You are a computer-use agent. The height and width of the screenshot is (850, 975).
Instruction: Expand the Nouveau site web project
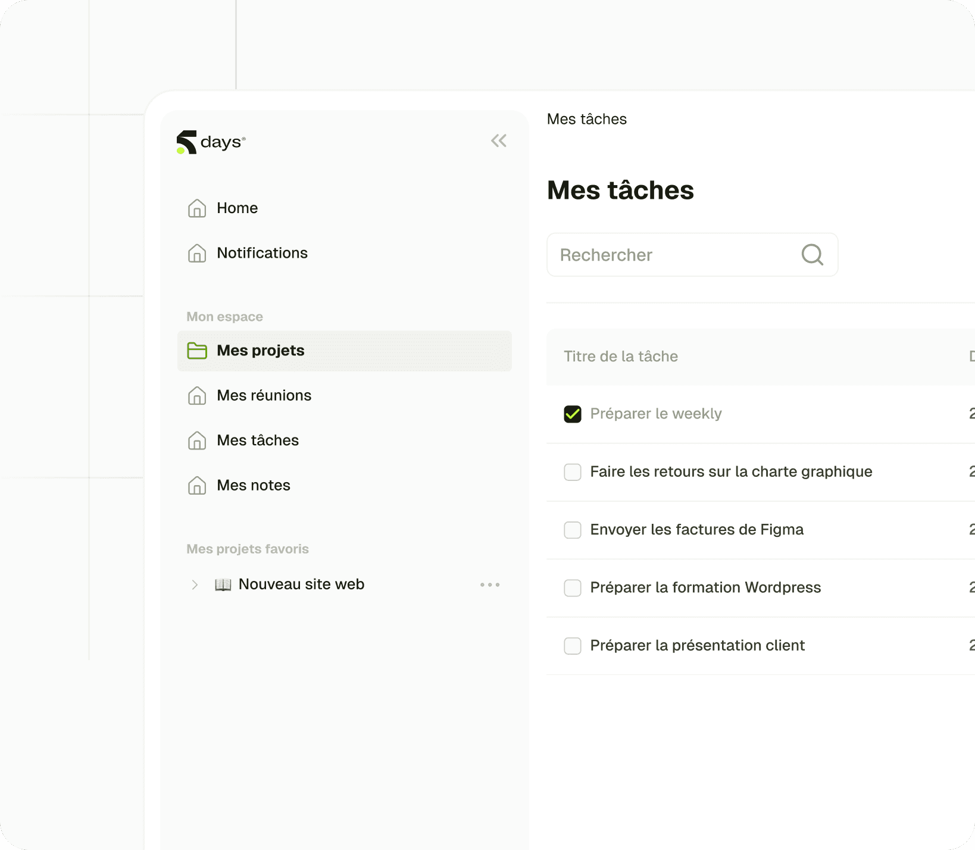[195, 584]
